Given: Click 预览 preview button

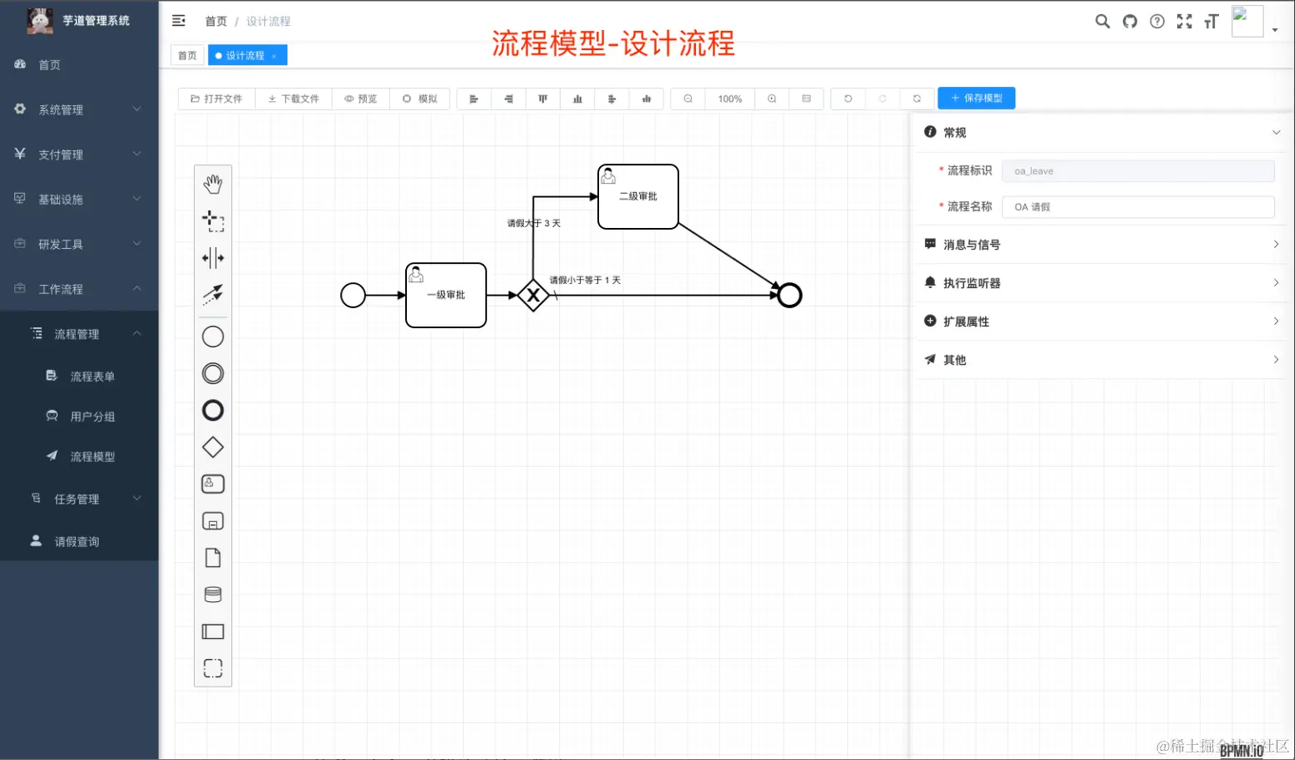Looking at the screenshot, I should [361, 99].
